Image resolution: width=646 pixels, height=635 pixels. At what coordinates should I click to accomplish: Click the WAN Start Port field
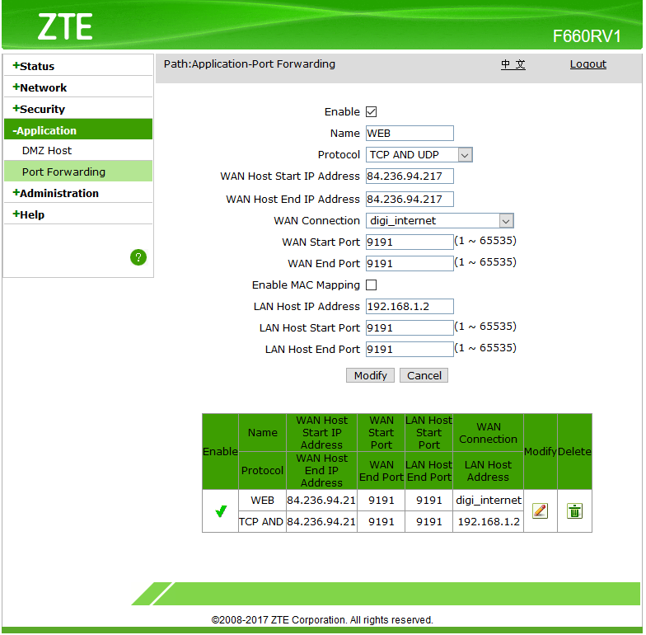click(410, 242)
